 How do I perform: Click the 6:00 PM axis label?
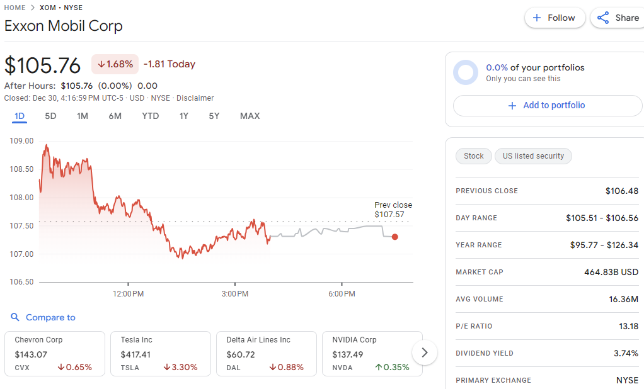342,294
